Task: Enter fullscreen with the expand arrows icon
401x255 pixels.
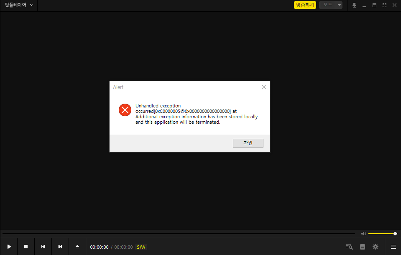Action: click(x=384, y=5)
